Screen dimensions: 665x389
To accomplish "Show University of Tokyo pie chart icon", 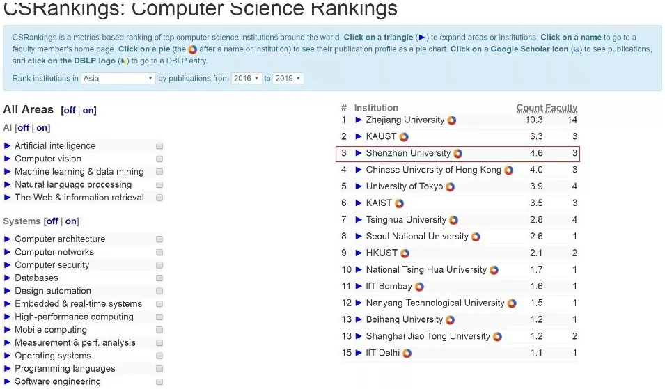I will pos(450,187).
